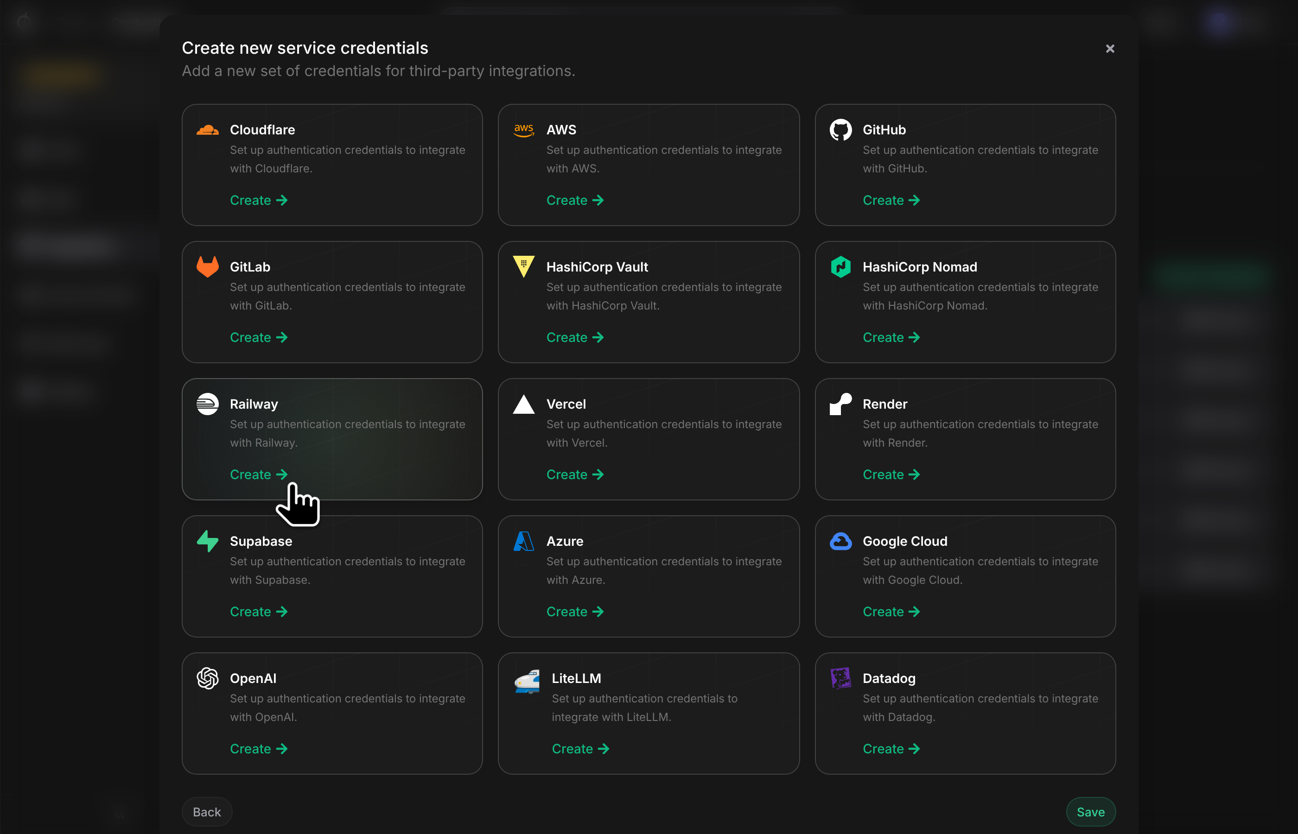Click the HashiCorp Nomad hexagon icon
This screenshot has width=1298, height=834.
click(x=841, y=267)
